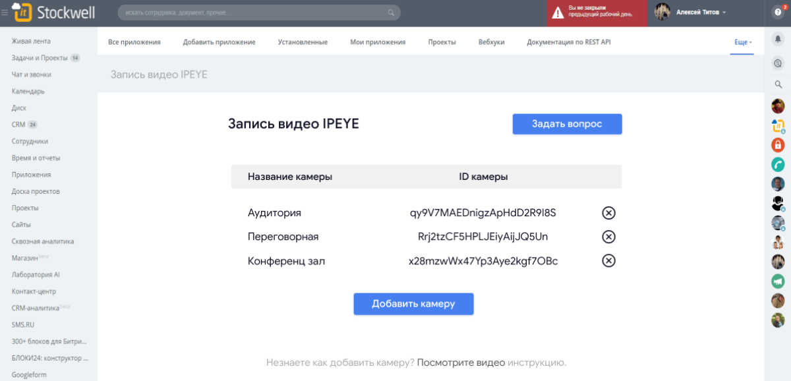791x381 pixels.
Task: Switch to Все приложения tab
Action: coord(134,42)
